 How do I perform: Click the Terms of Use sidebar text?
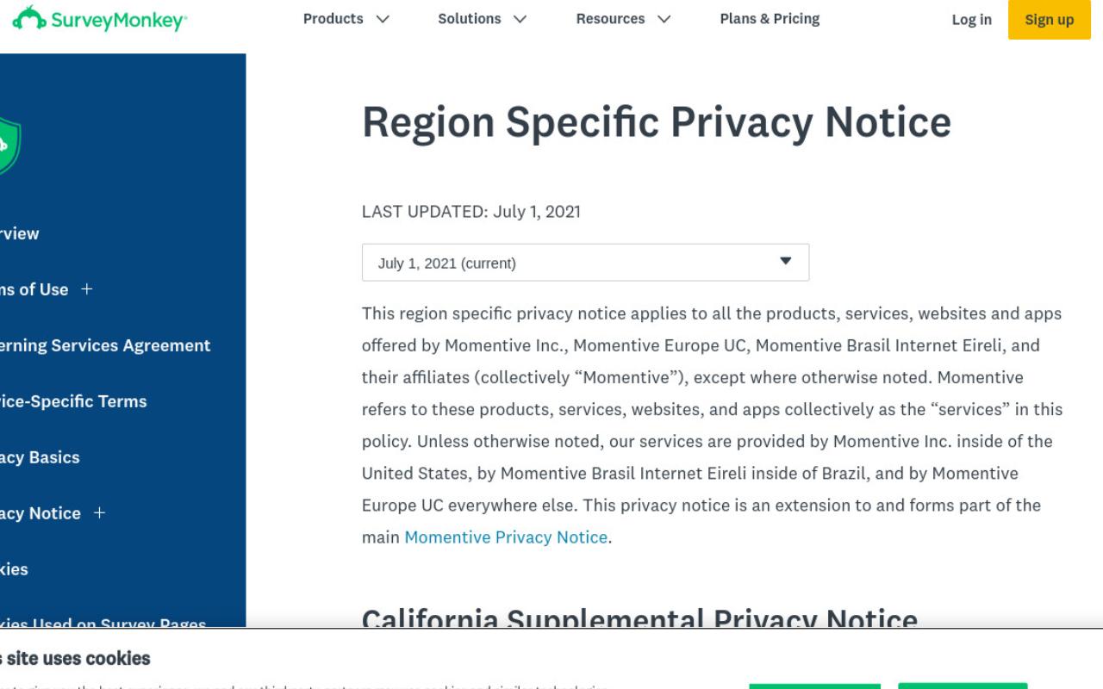pyautogui.click(x=34, y=289)
